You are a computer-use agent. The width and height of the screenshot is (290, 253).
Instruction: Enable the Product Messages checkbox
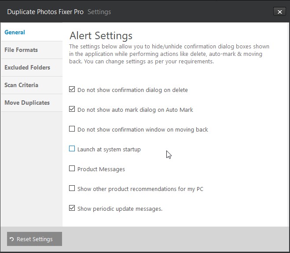click(x=72, y=169)
